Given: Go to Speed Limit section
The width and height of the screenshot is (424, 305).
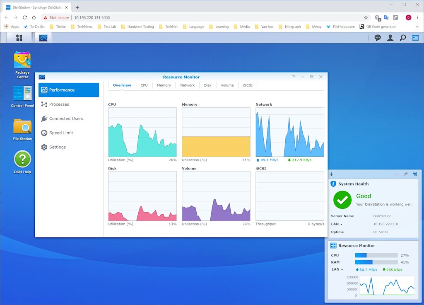Looking at the screenshot, I should (61, 133).
